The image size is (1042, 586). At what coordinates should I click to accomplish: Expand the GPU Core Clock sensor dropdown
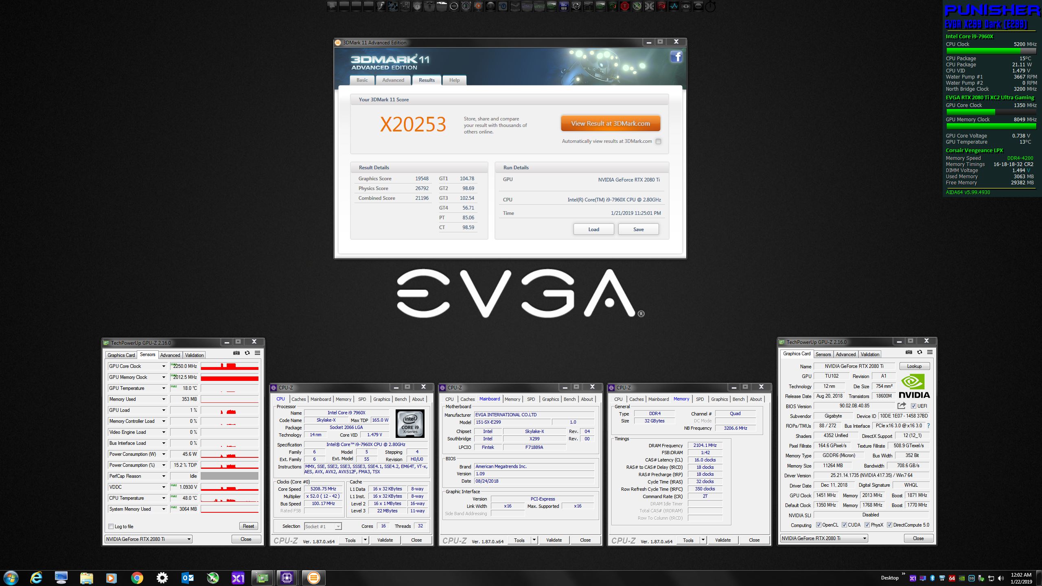click(x=164, y=366)
